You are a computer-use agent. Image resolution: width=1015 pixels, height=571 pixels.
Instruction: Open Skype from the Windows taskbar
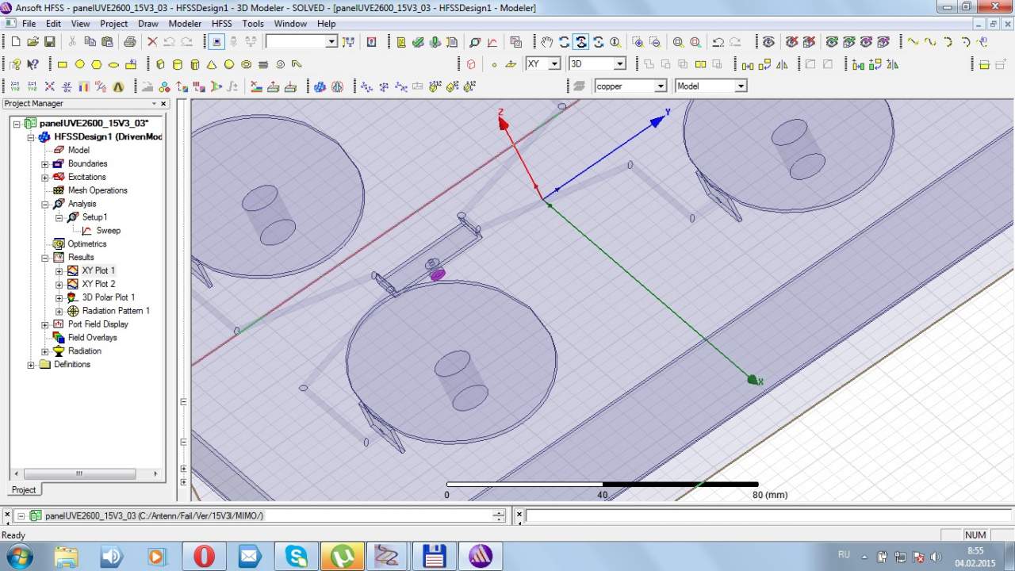296,556
